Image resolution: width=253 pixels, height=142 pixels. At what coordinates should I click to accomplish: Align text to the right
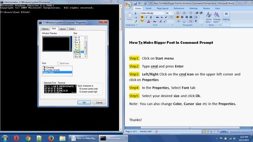[x=187, y=17]
